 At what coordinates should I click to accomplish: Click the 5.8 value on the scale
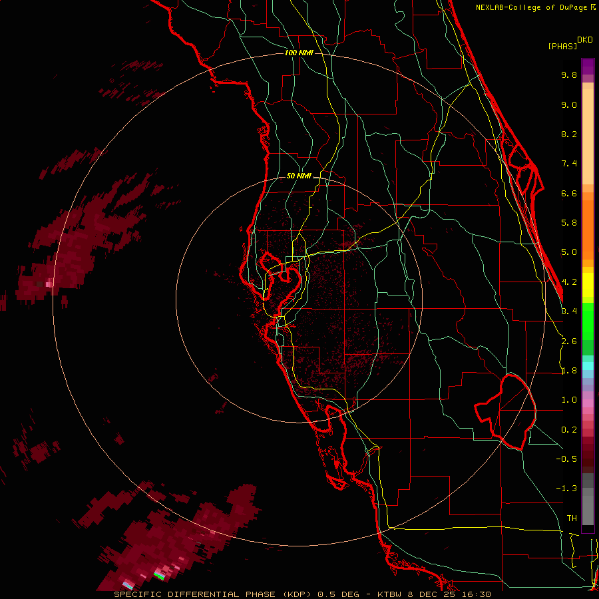click(569, 223)
